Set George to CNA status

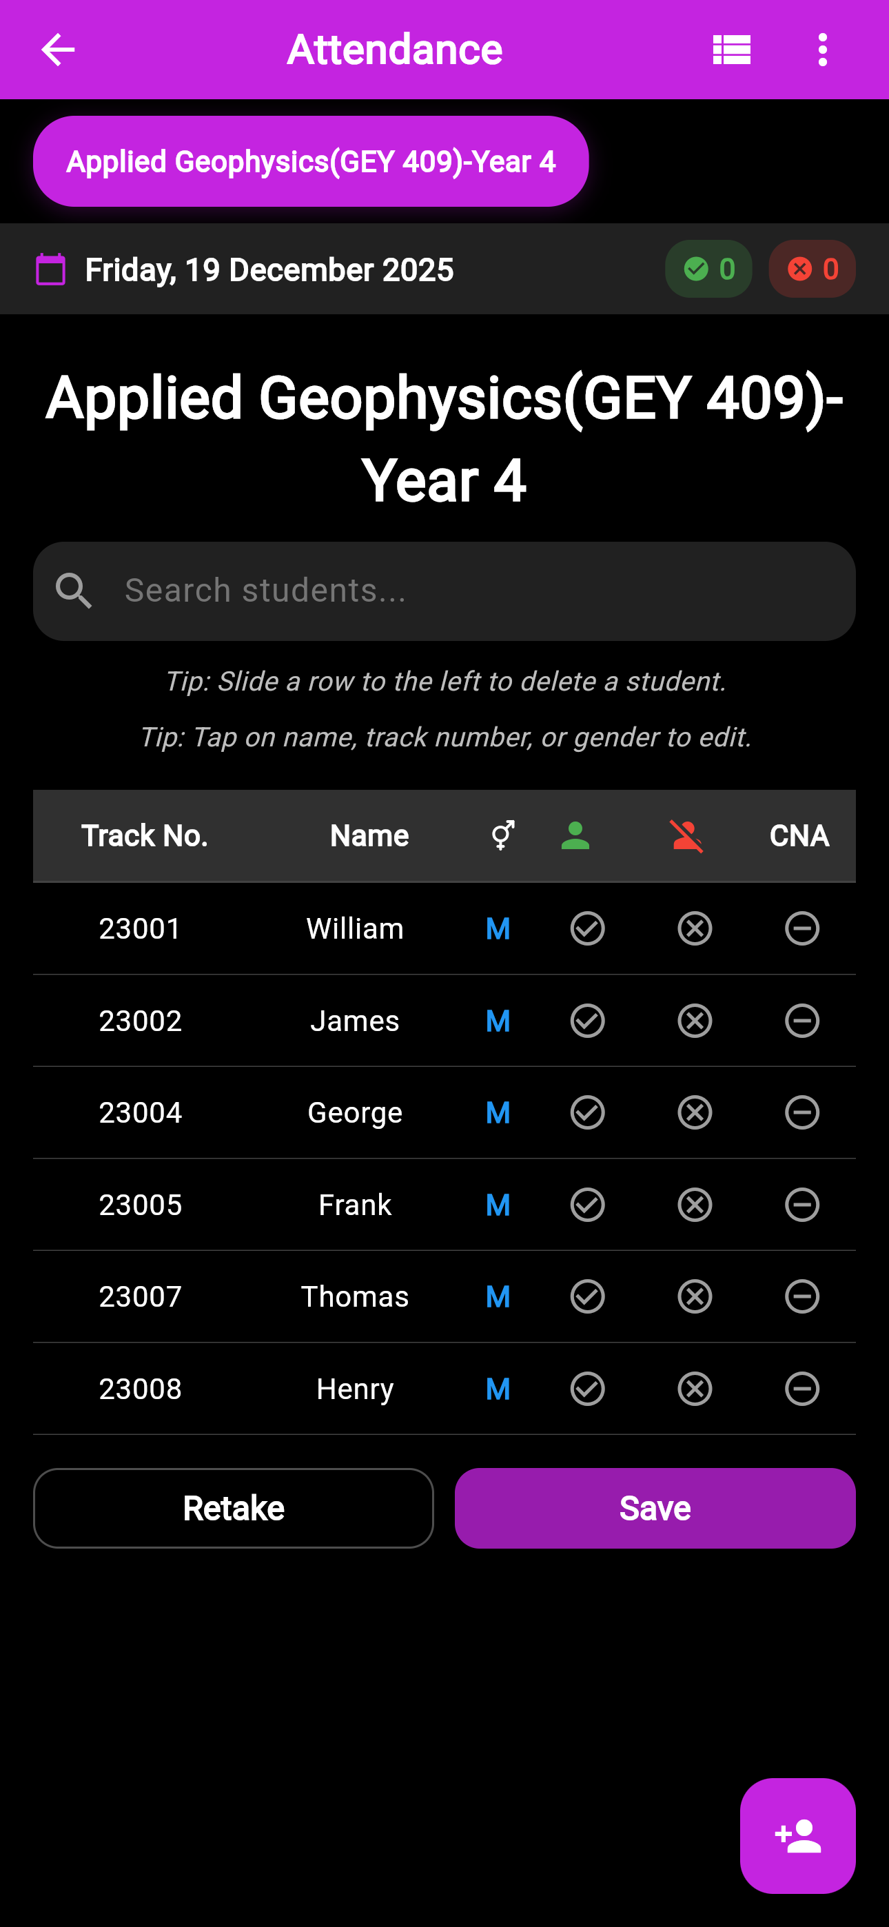click(x=801, y=1112)
